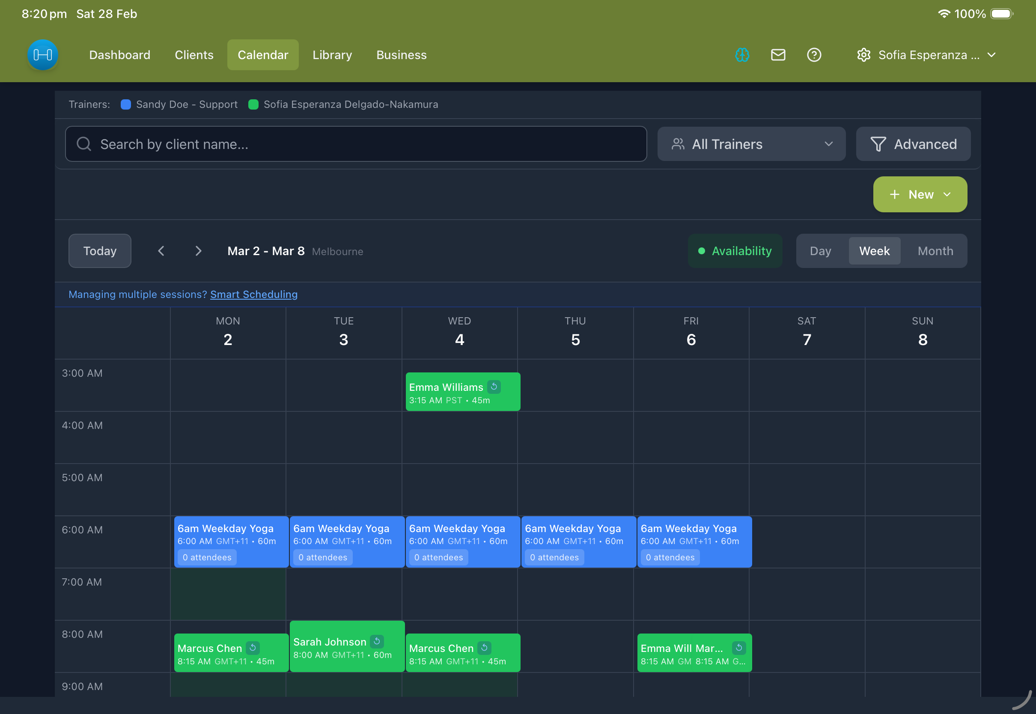The height and width of the screenshot is (714, 1036).
Task: Click recurring icon on Sarah Johnson session
Action: (x=377, y=641)
